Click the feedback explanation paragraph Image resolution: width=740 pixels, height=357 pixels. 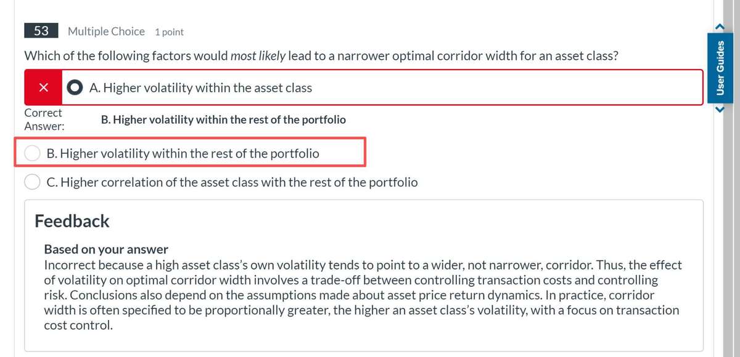pyautogui.click(x=363, y=295)
